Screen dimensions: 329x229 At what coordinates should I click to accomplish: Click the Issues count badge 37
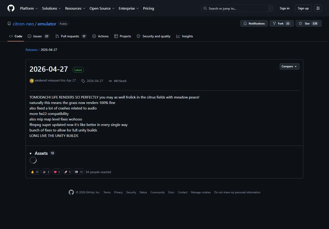coord(47,36)
